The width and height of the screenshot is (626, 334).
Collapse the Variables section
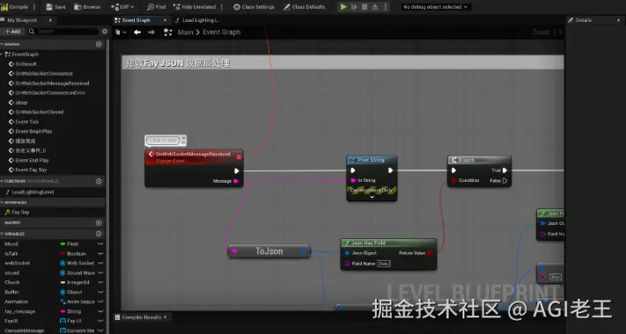tap(2, 234)
